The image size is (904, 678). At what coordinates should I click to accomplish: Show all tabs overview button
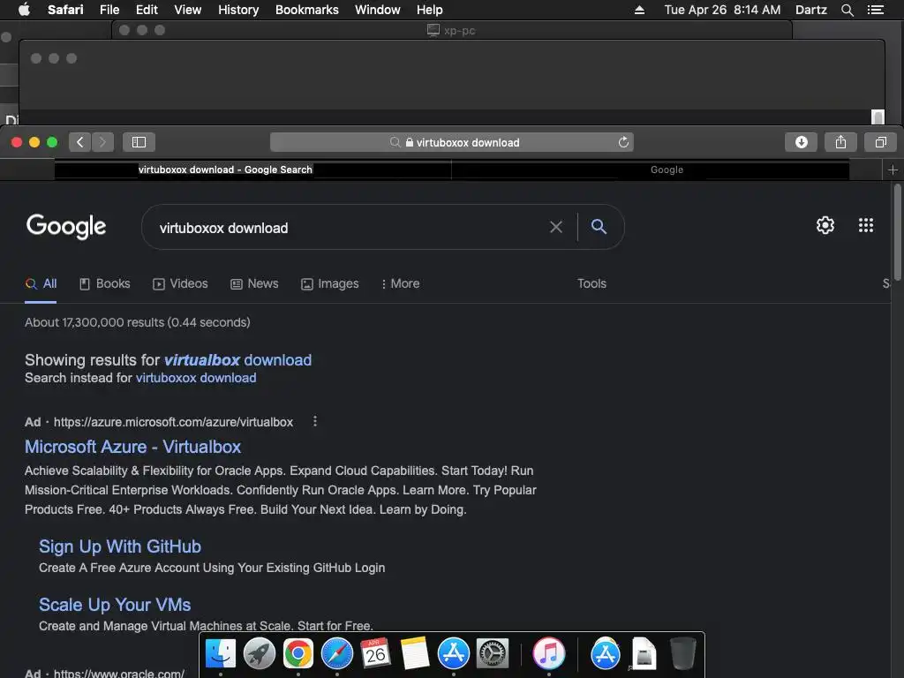[x=880, y=142]
